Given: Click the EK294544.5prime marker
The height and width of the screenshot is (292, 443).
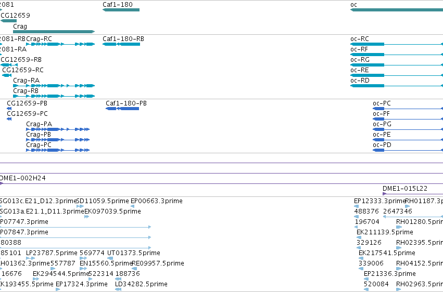Looking at the screenshot, I should tap(36, 279).
